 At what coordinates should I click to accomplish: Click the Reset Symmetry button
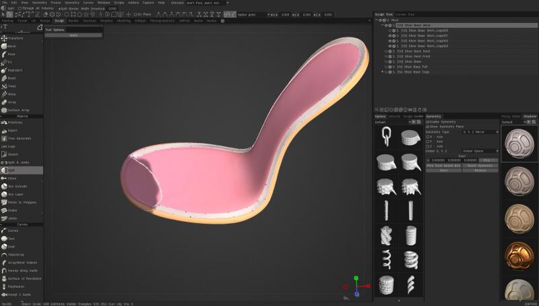480,165
